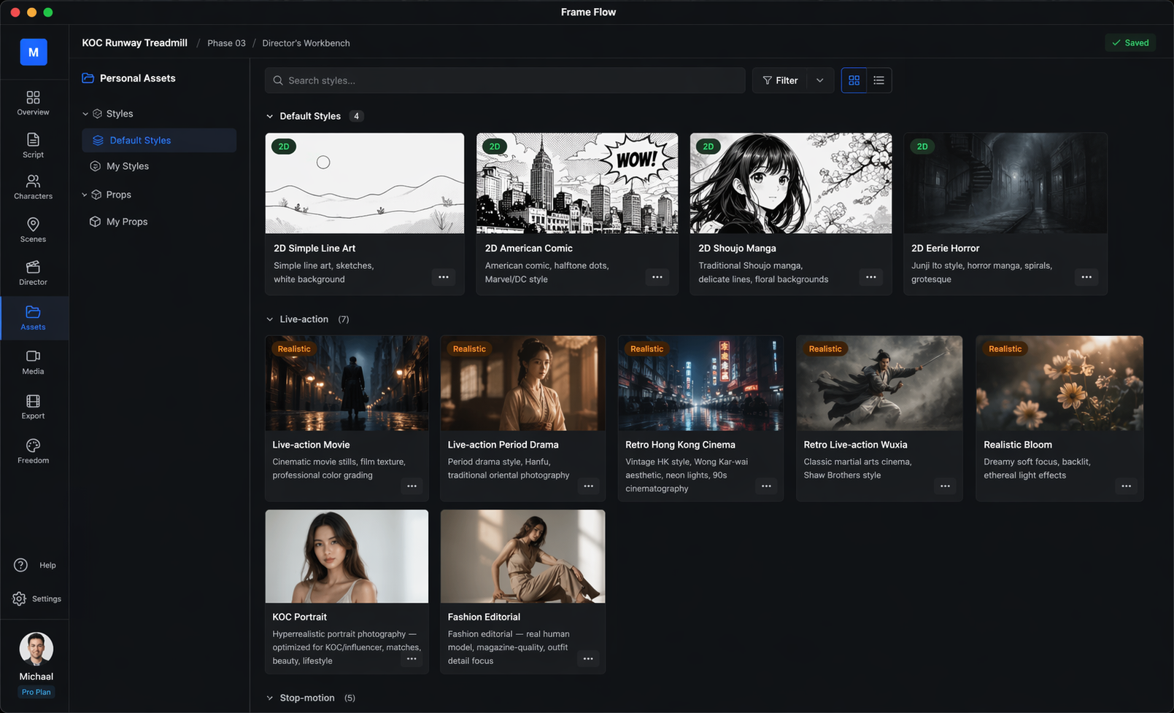Switch to grid view layout
Screen dimensions: 1174x713
854,80
